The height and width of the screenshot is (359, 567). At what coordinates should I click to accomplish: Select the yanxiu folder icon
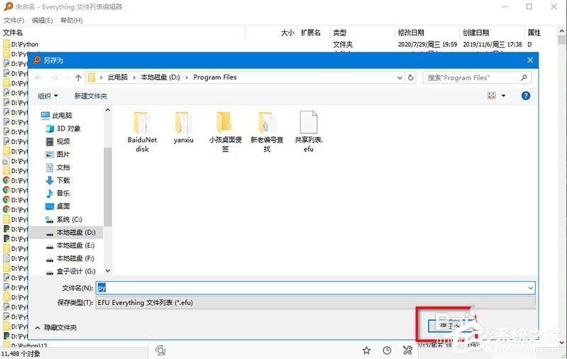[184, 123]
